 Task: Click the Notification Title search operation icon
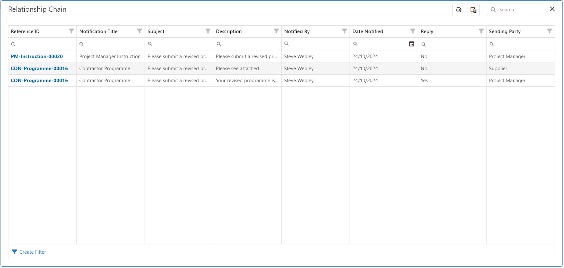[82, 44]
